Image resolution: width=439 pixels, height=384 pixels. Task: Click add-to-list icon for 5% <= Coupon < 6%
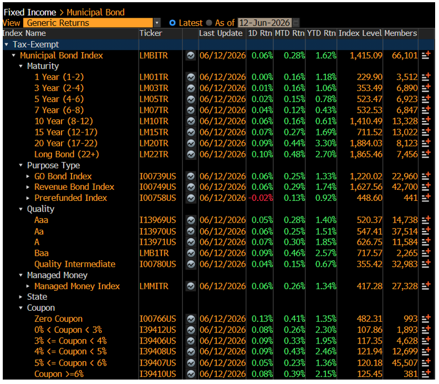426,363
